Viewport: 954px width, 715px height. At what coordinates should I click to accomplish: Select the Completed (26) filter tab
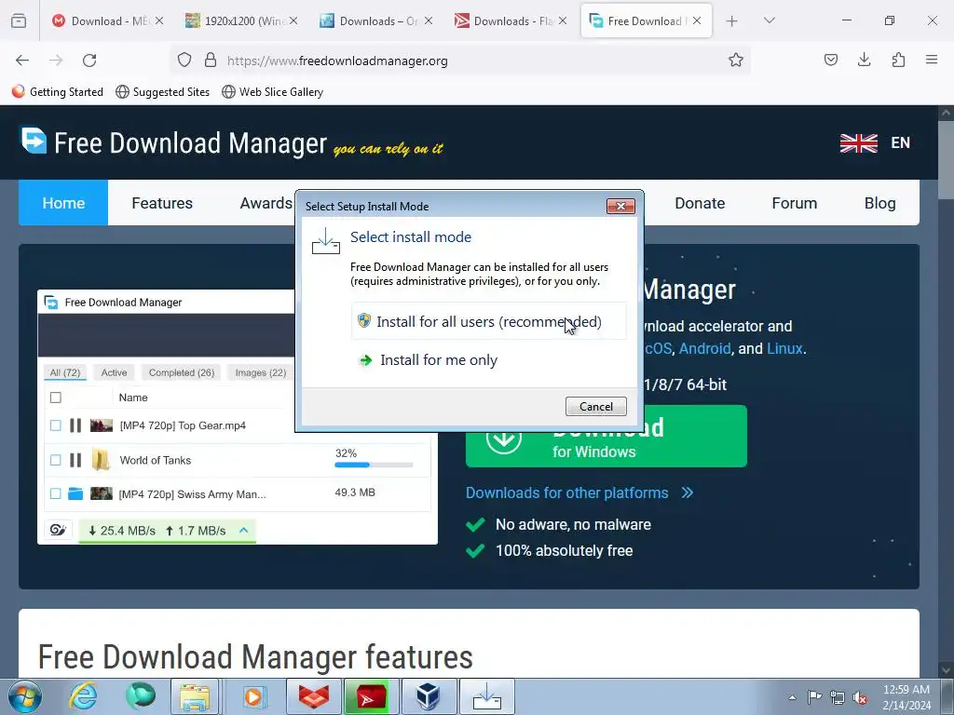(x=182, y=372)
